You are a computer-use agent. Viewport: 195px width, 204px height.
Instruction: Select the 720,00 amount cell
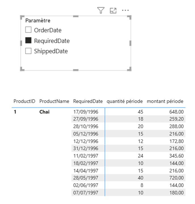pyautogui.click(x=176, y=178)
